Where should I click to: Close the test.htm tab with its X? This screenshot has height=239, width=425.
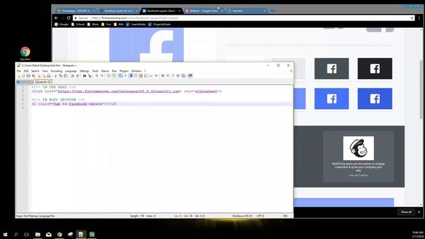49,82
